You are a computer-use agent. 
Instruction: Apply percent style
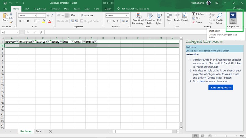tap(114, 21)
